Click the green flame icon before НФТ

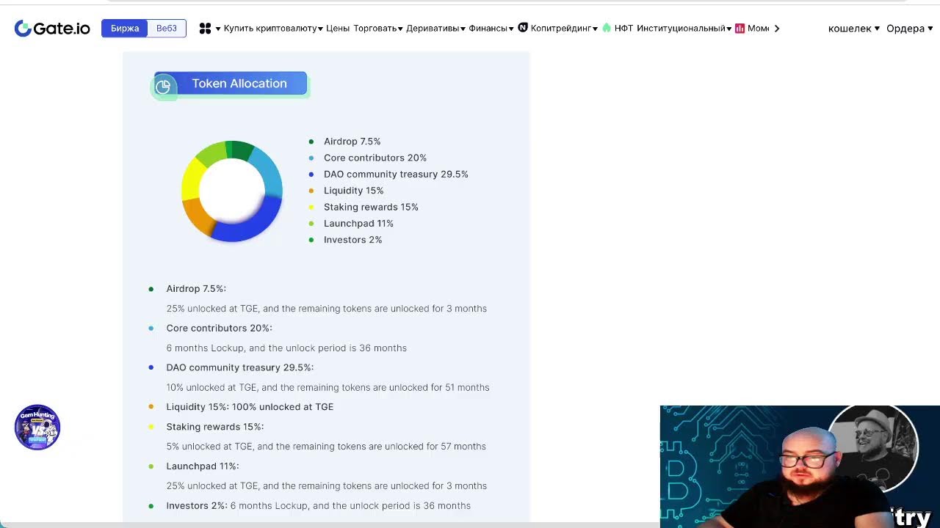(x=607, y=28)
